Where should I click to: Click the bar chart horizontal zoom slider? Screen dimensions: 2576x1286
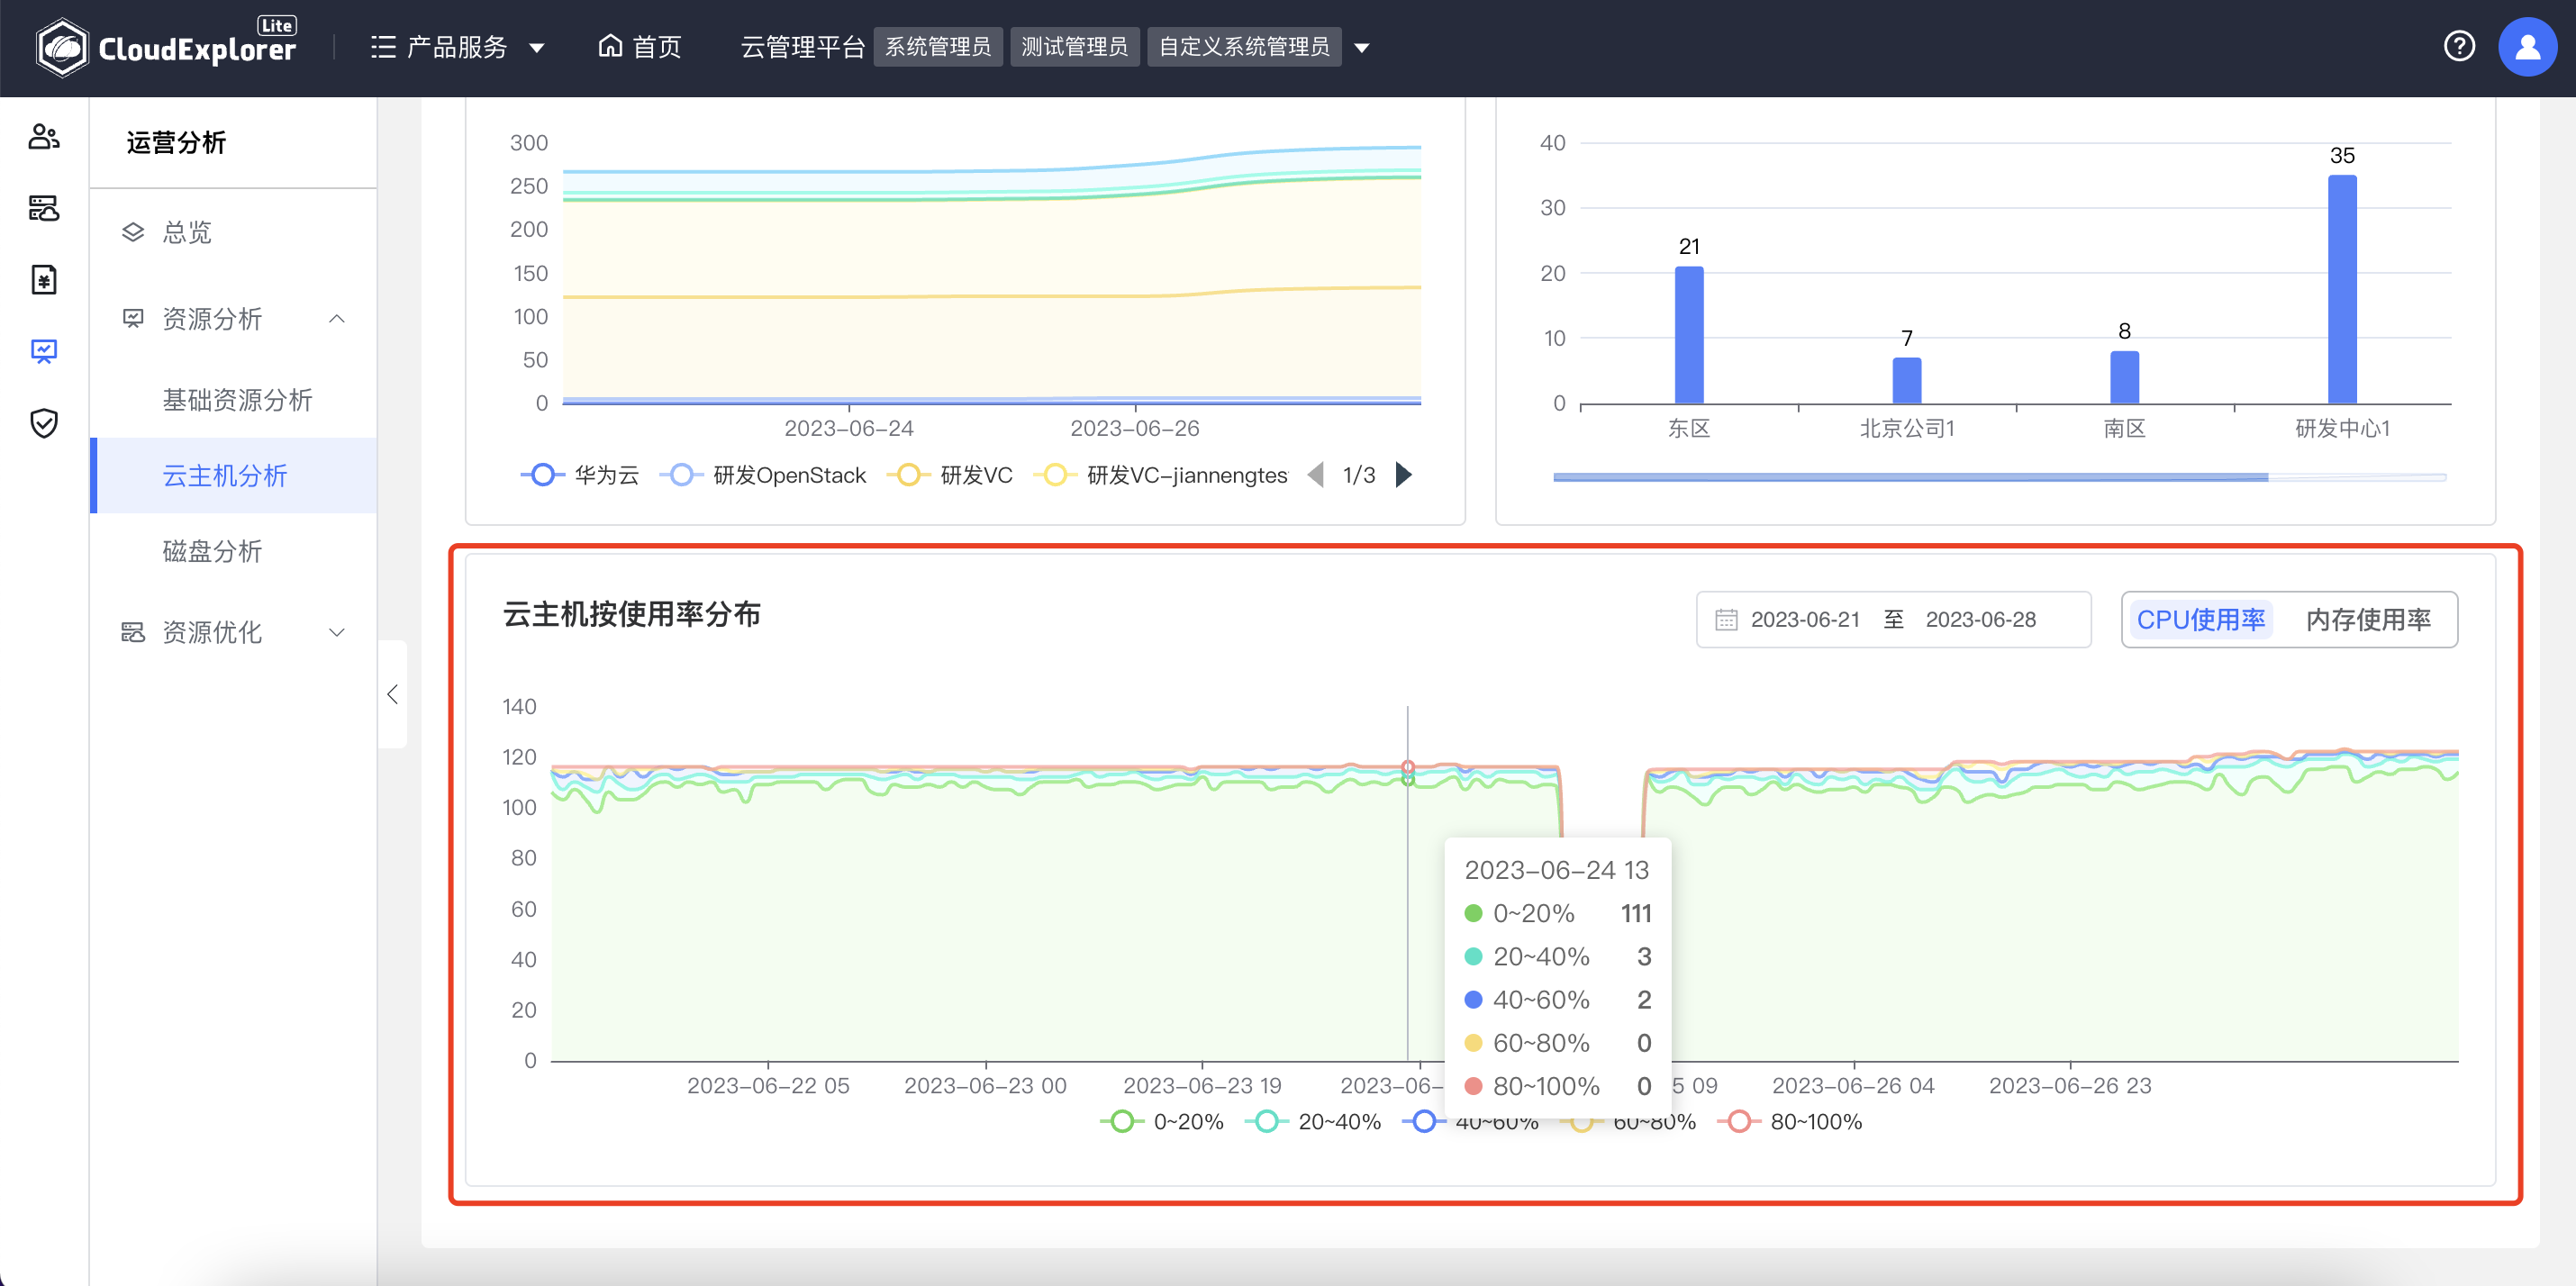point(1910,477)
